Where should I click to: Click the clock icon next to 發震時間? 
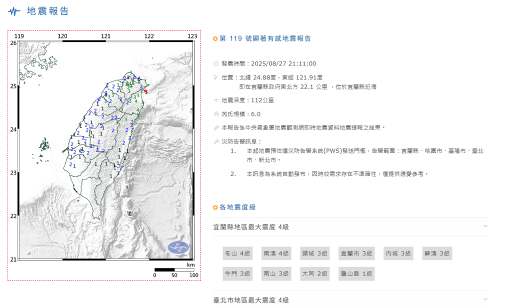(215, 63)
